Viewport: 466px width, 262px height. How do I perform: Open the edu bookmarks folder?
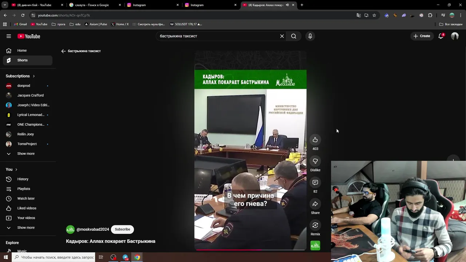click(75, 24)
